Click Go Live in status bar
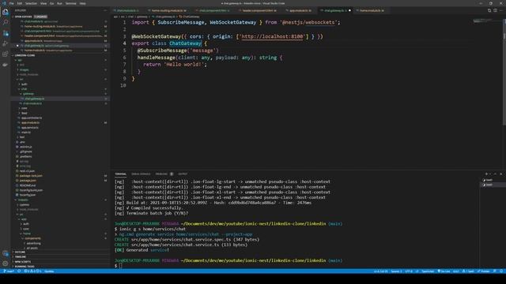506x284 pixels. 444,271
